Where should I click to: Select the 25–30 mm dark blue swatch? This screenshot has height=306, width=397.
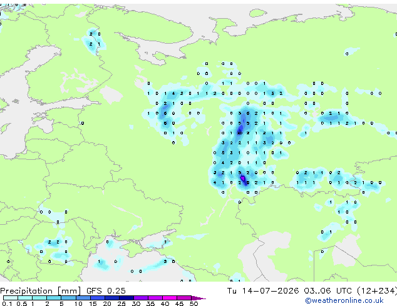tap(126, 298)
